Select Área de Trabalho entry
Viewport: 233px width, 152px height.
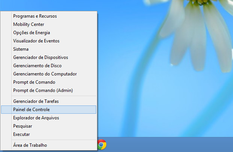[x=49, y=145]
